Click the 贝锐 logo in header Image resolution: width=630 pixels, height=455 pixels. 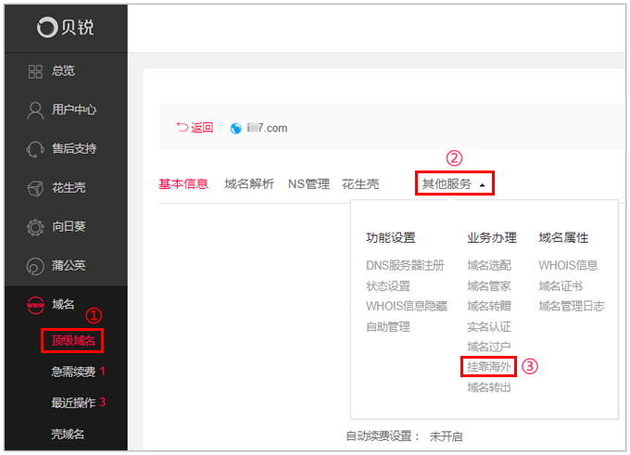65,27
